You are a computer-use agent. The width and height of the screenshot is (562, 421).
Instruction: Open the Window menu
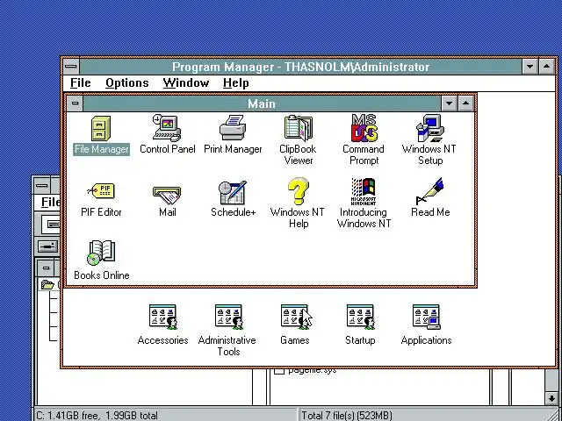185,83
